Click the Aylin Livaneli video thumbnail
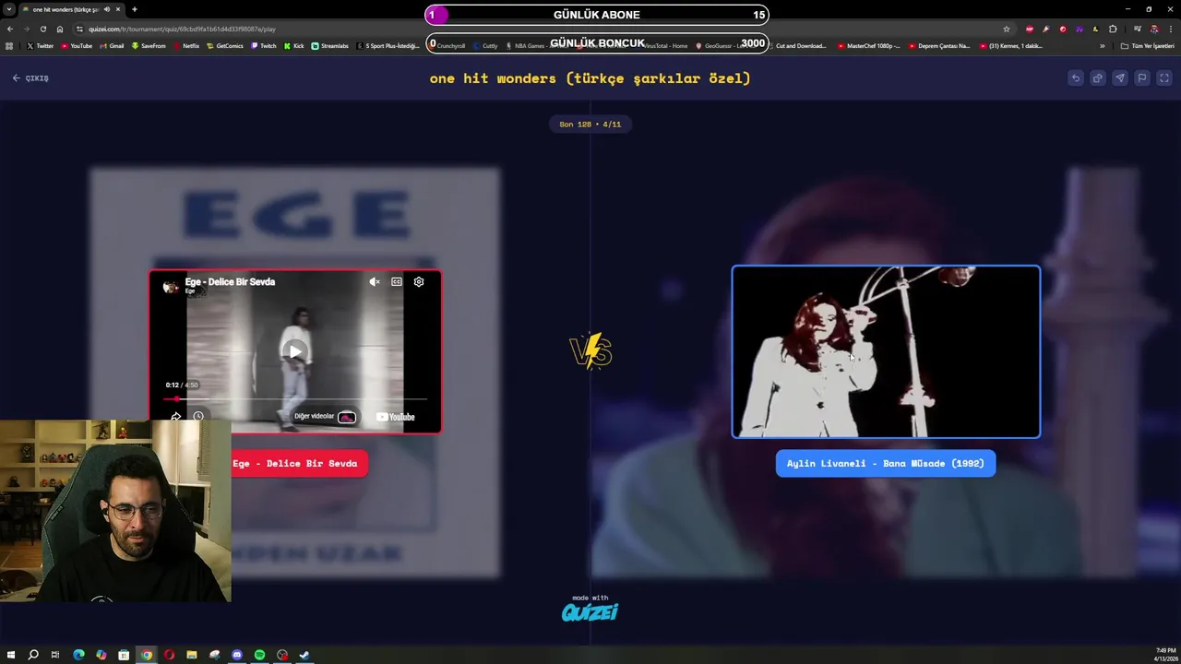This screenshot has width=1181, height=664. tap(886, 351)
